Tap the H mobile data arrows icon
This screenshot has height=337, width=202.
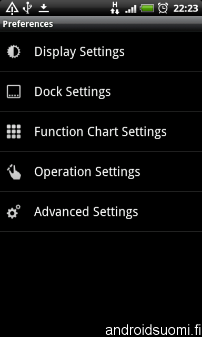click(x=115, y=8)
